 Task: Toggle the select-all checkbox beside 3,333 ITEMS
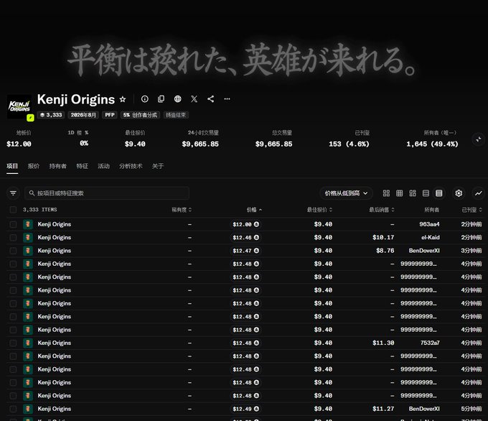point(13,210)
